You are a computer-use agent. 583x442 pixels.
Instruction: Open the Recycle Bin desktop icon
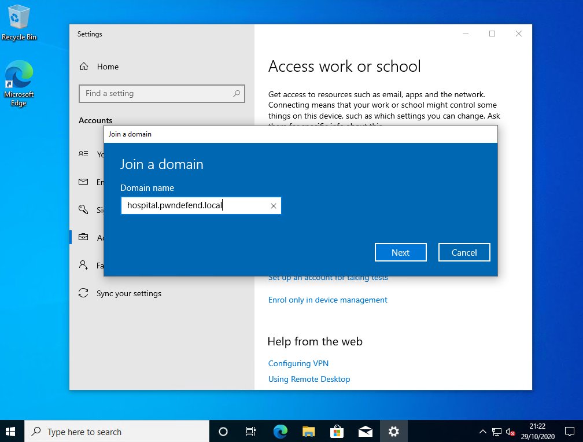(19, 23)
